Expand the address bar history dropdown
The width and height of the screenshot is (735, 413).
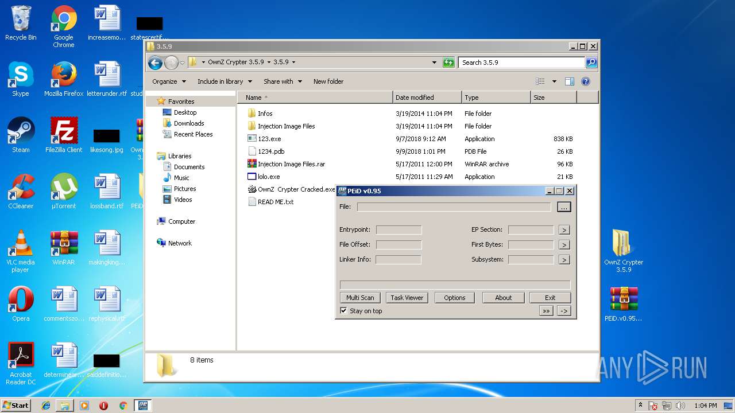click(434, 63)
